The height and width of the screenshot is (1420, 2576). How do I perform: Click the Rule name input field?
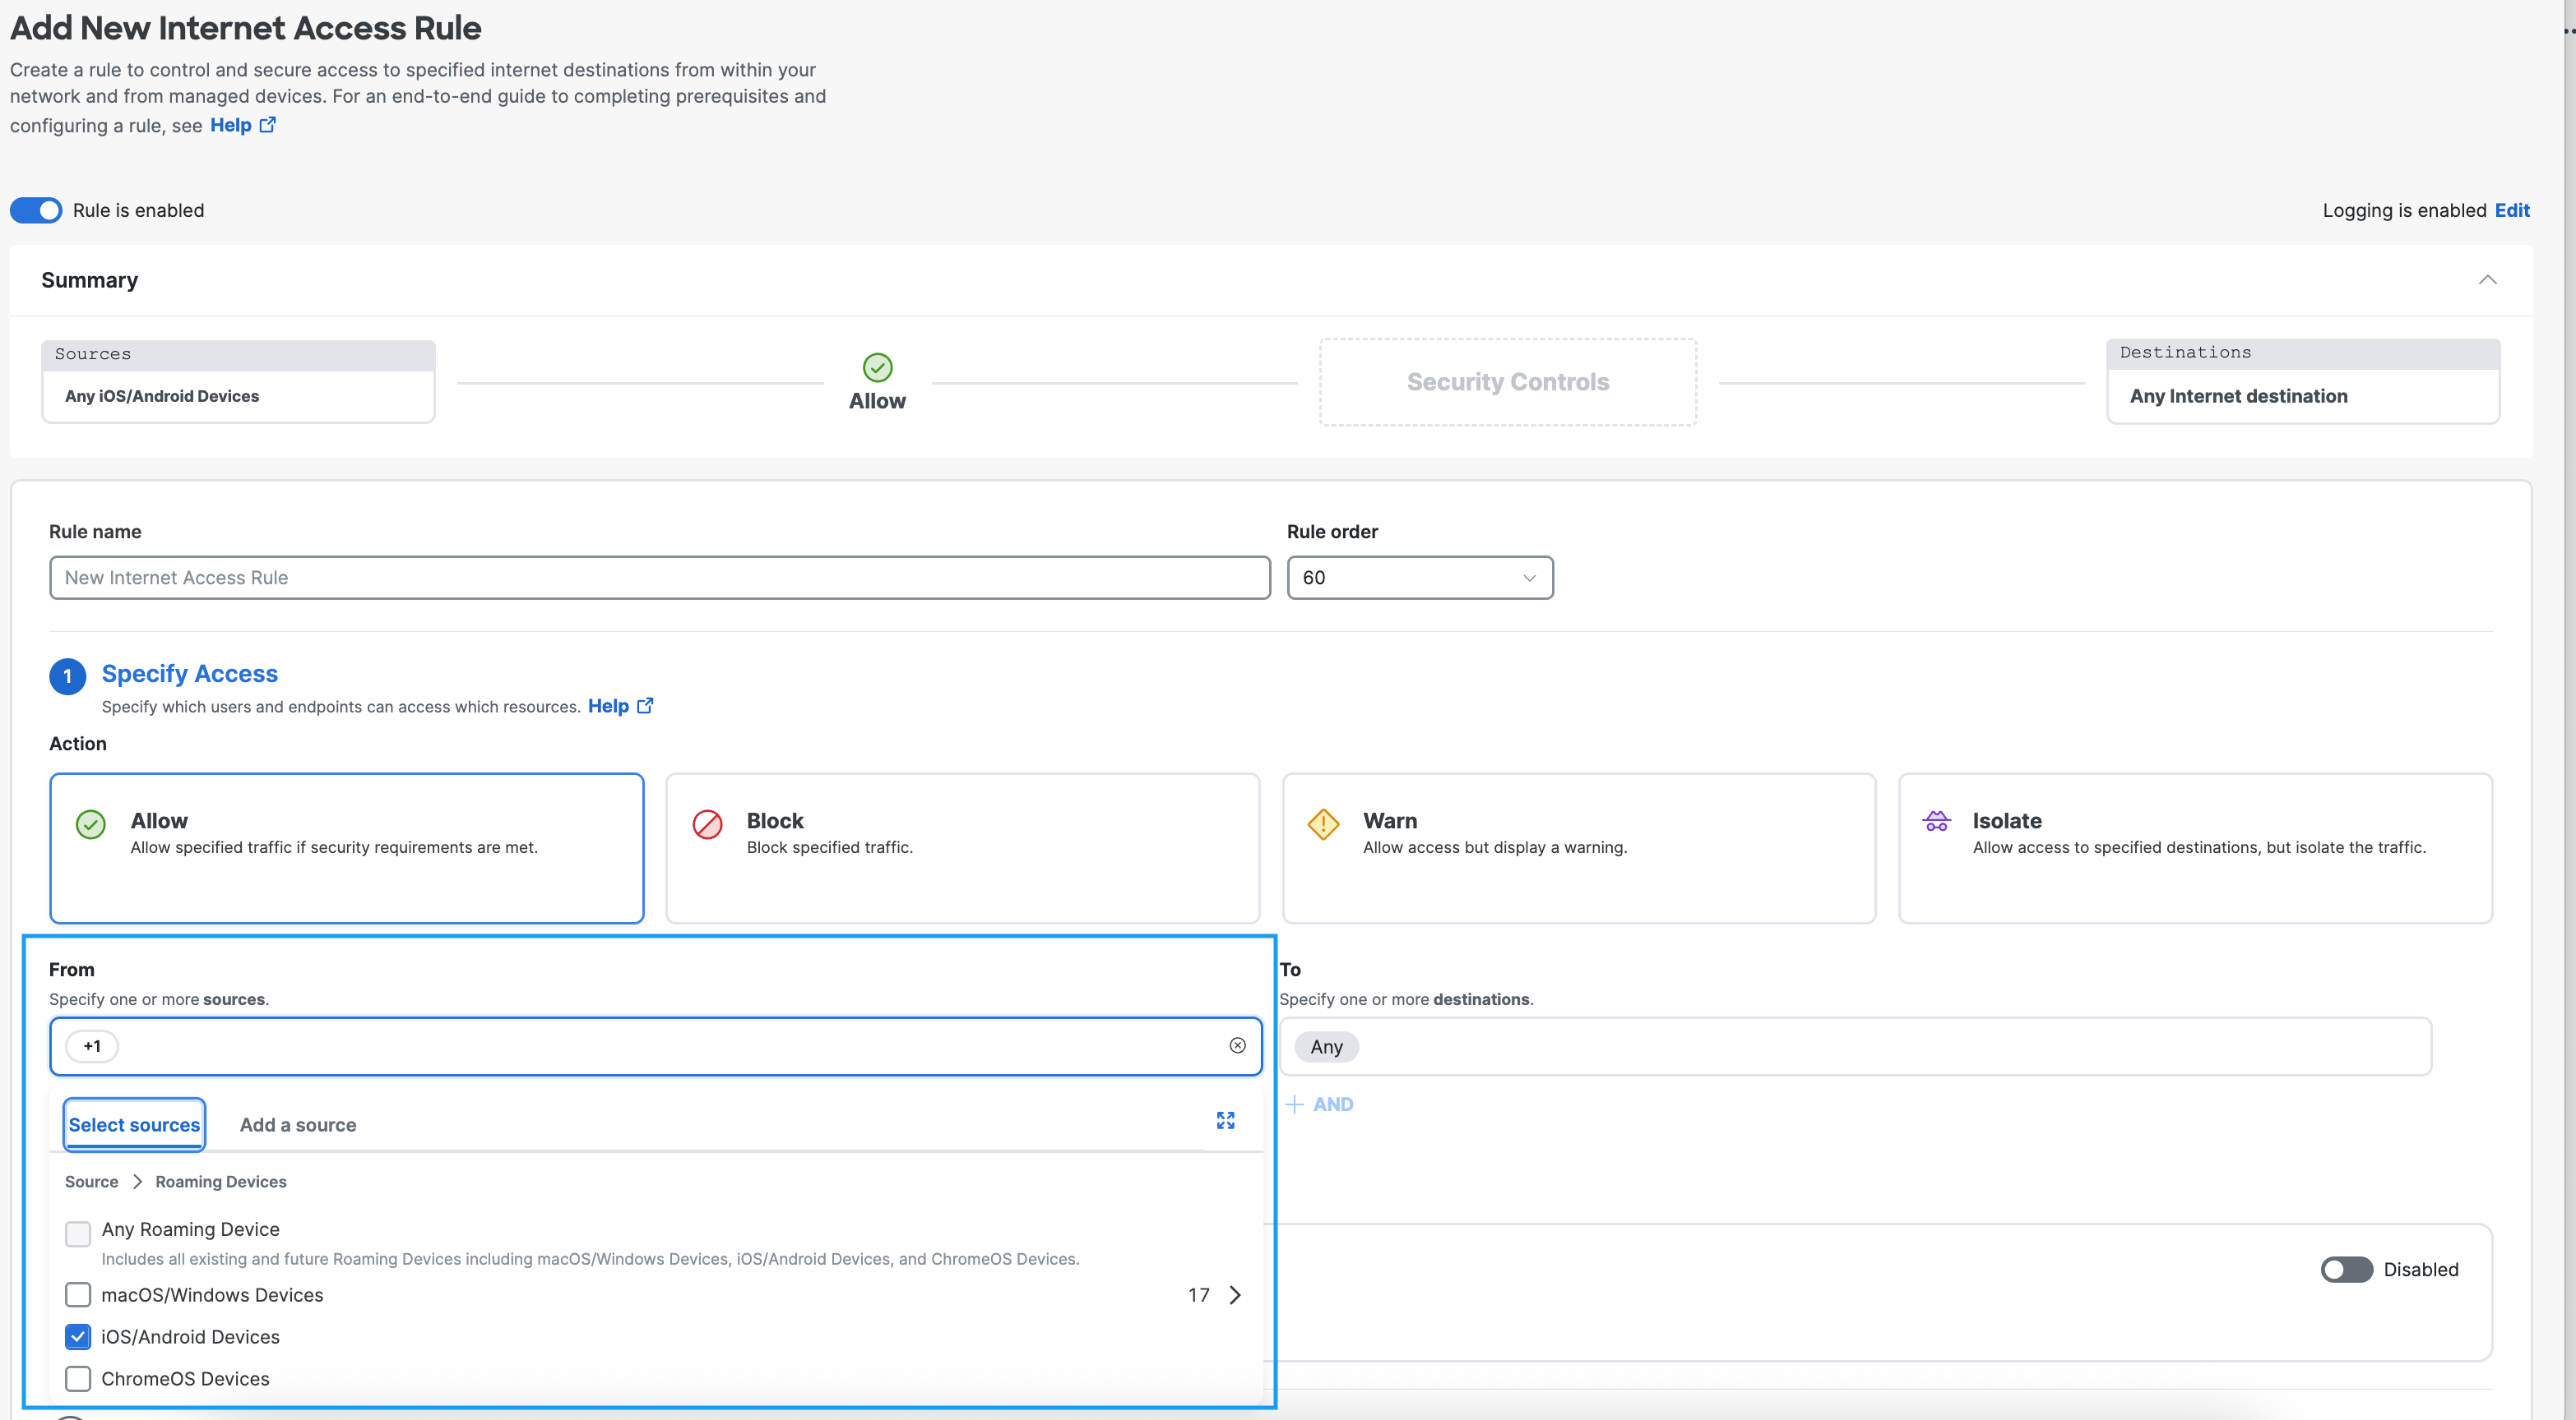pyautogui.click(x=659, y=578)
